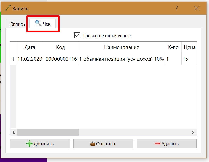Image resolution: width=209 pixels, height=162 pixels.
Task: Open the Чек tab
Action: (42, 24)
